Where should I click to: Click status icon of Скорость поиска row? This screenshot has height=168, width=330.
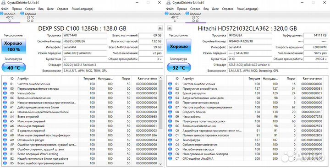170,112
